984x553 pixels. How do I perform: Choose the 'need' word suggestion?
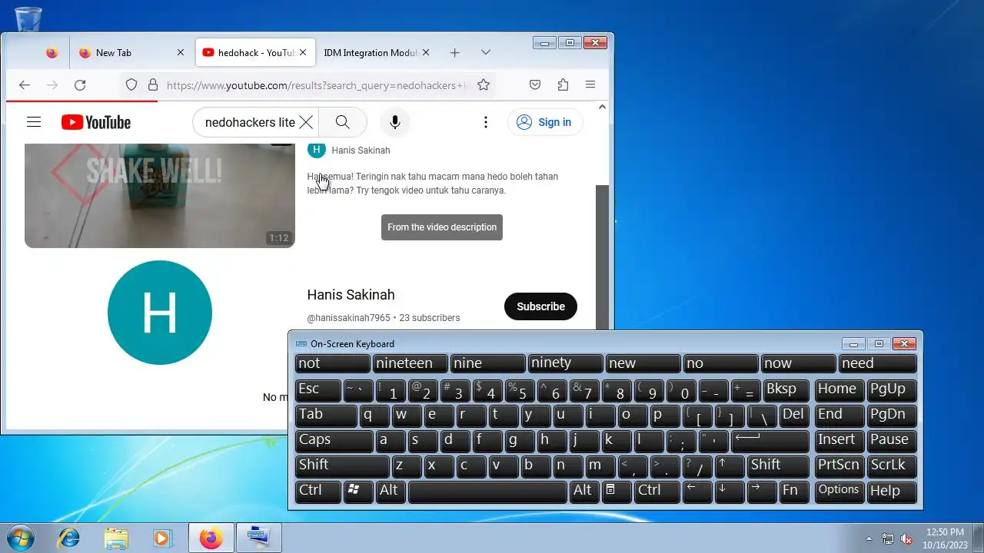coord(878,363)
